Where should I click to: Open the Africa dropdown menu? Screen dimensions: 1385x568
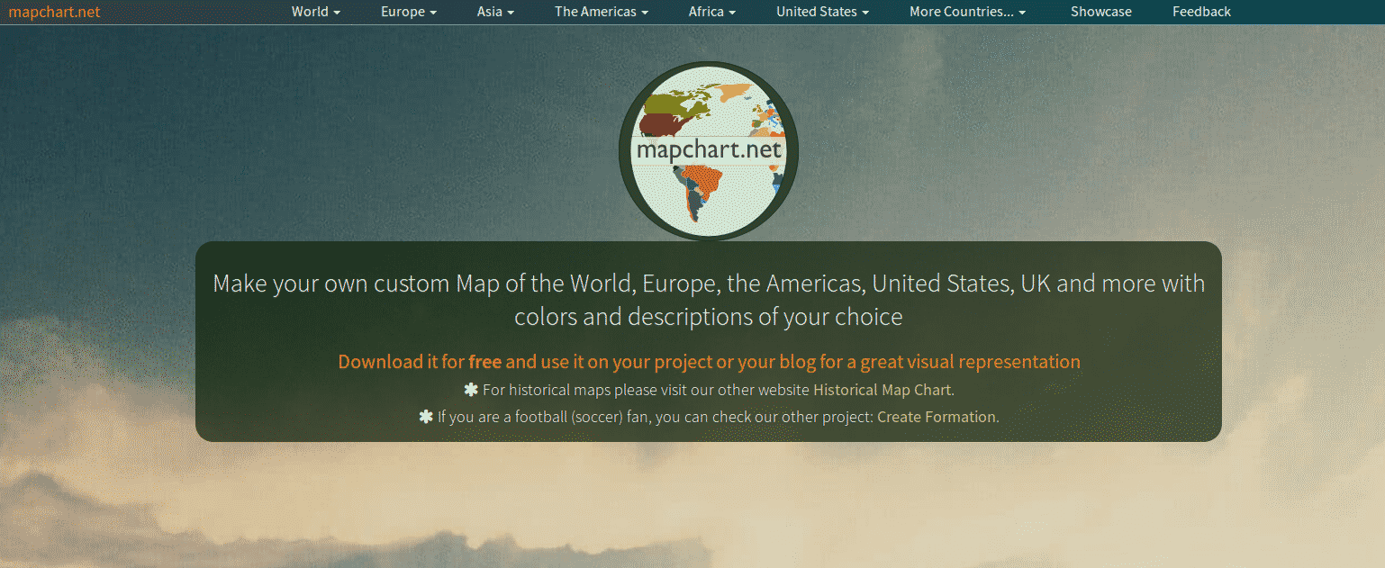point(711,12)
